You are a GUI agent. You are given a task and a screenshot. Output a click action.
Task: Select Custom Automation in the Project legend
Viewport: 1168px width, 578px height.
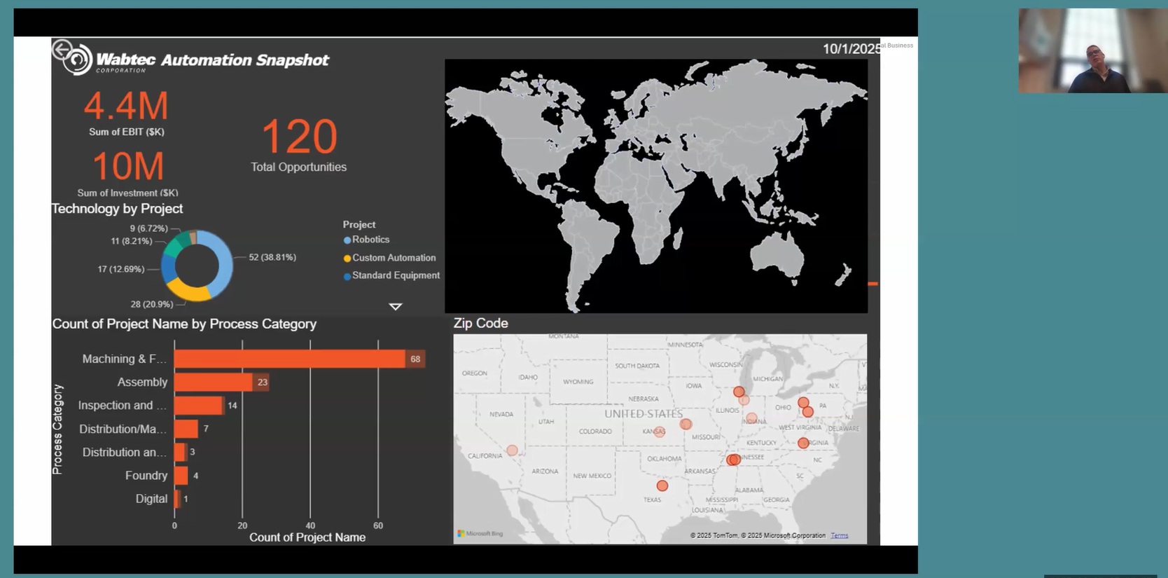[x=389, y=258]
